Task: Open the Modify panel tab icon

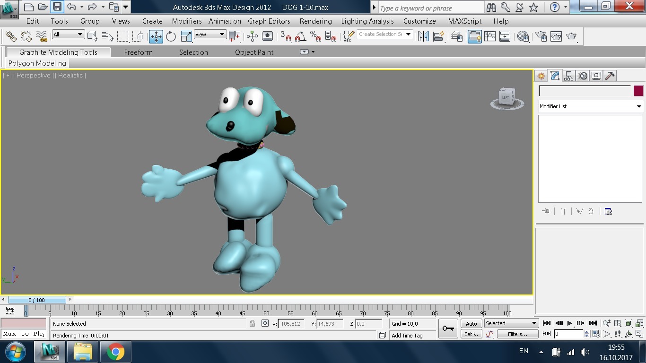Action: [x=555, y=76]
